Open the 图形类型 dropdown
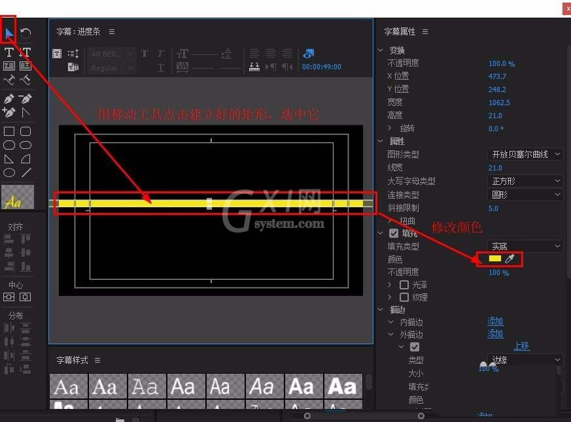The image size is (571, 422). (x=525, y=154)
